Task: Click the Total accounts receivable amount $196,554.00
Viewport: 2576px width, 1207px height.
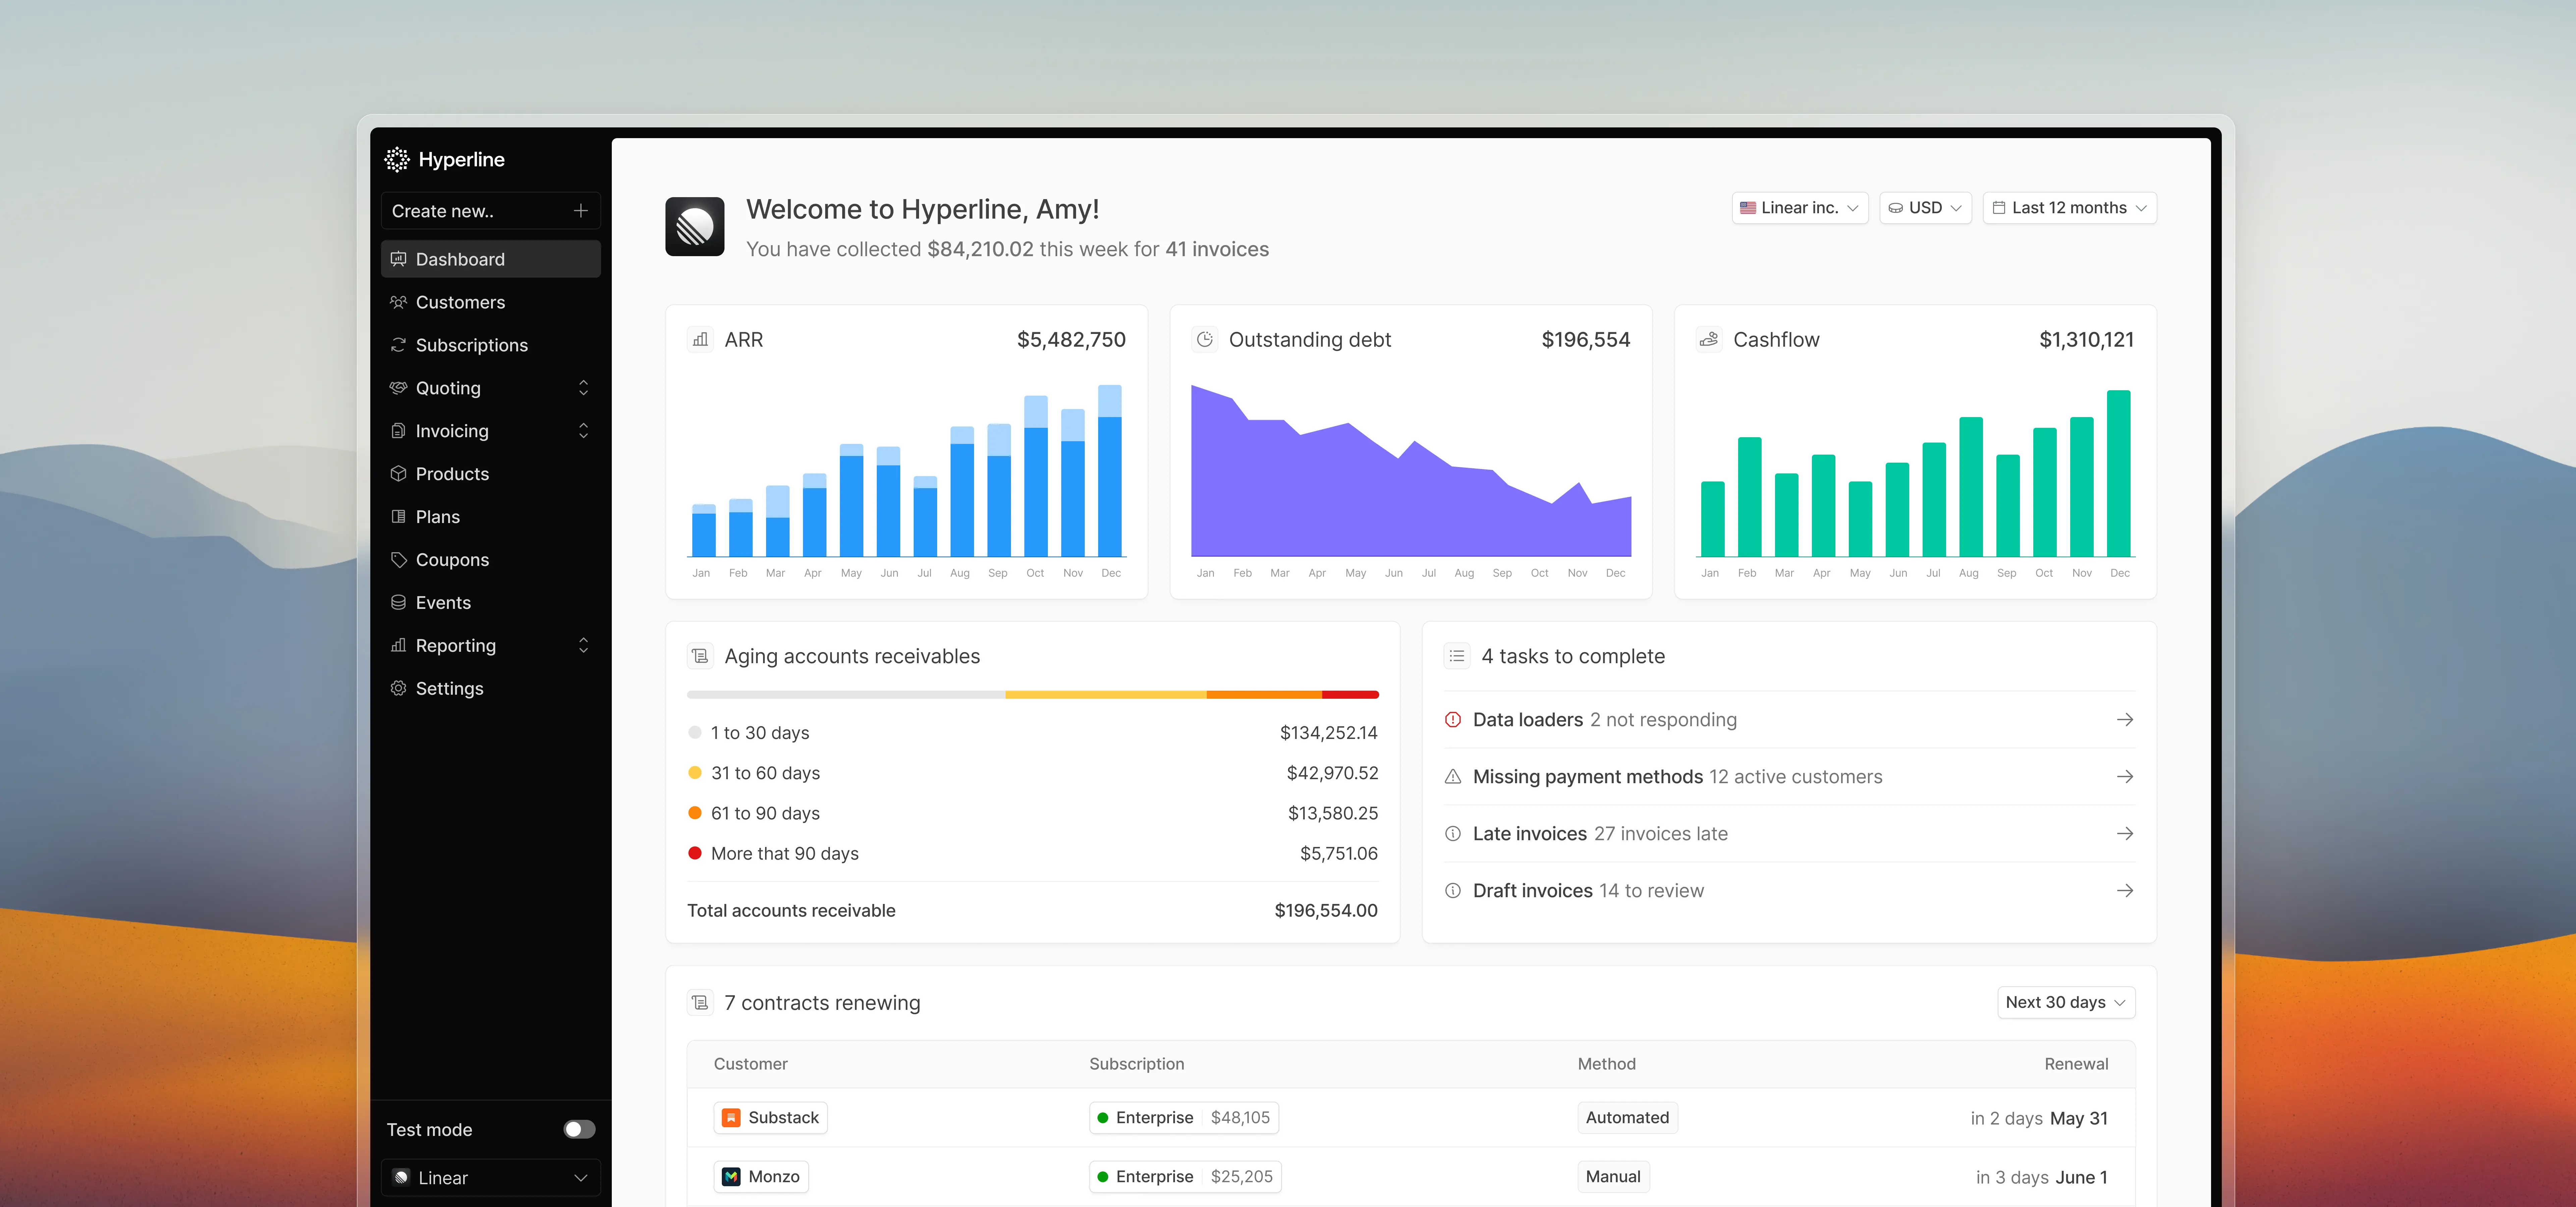Action: tap(1326, 910)
